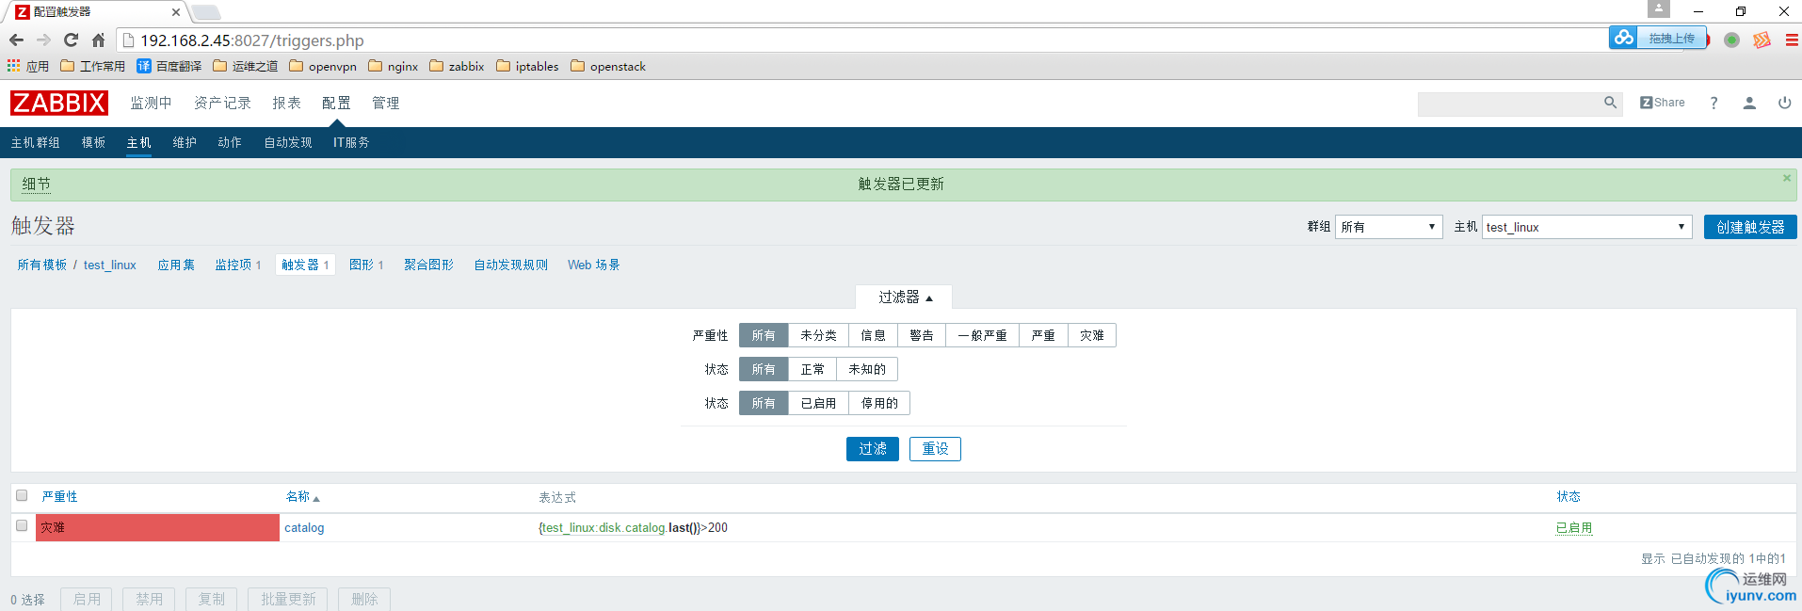The height and width of the screenshot is (611, 1802).
Task: Select severity filter 警告
Action: [x=922, y=335]
